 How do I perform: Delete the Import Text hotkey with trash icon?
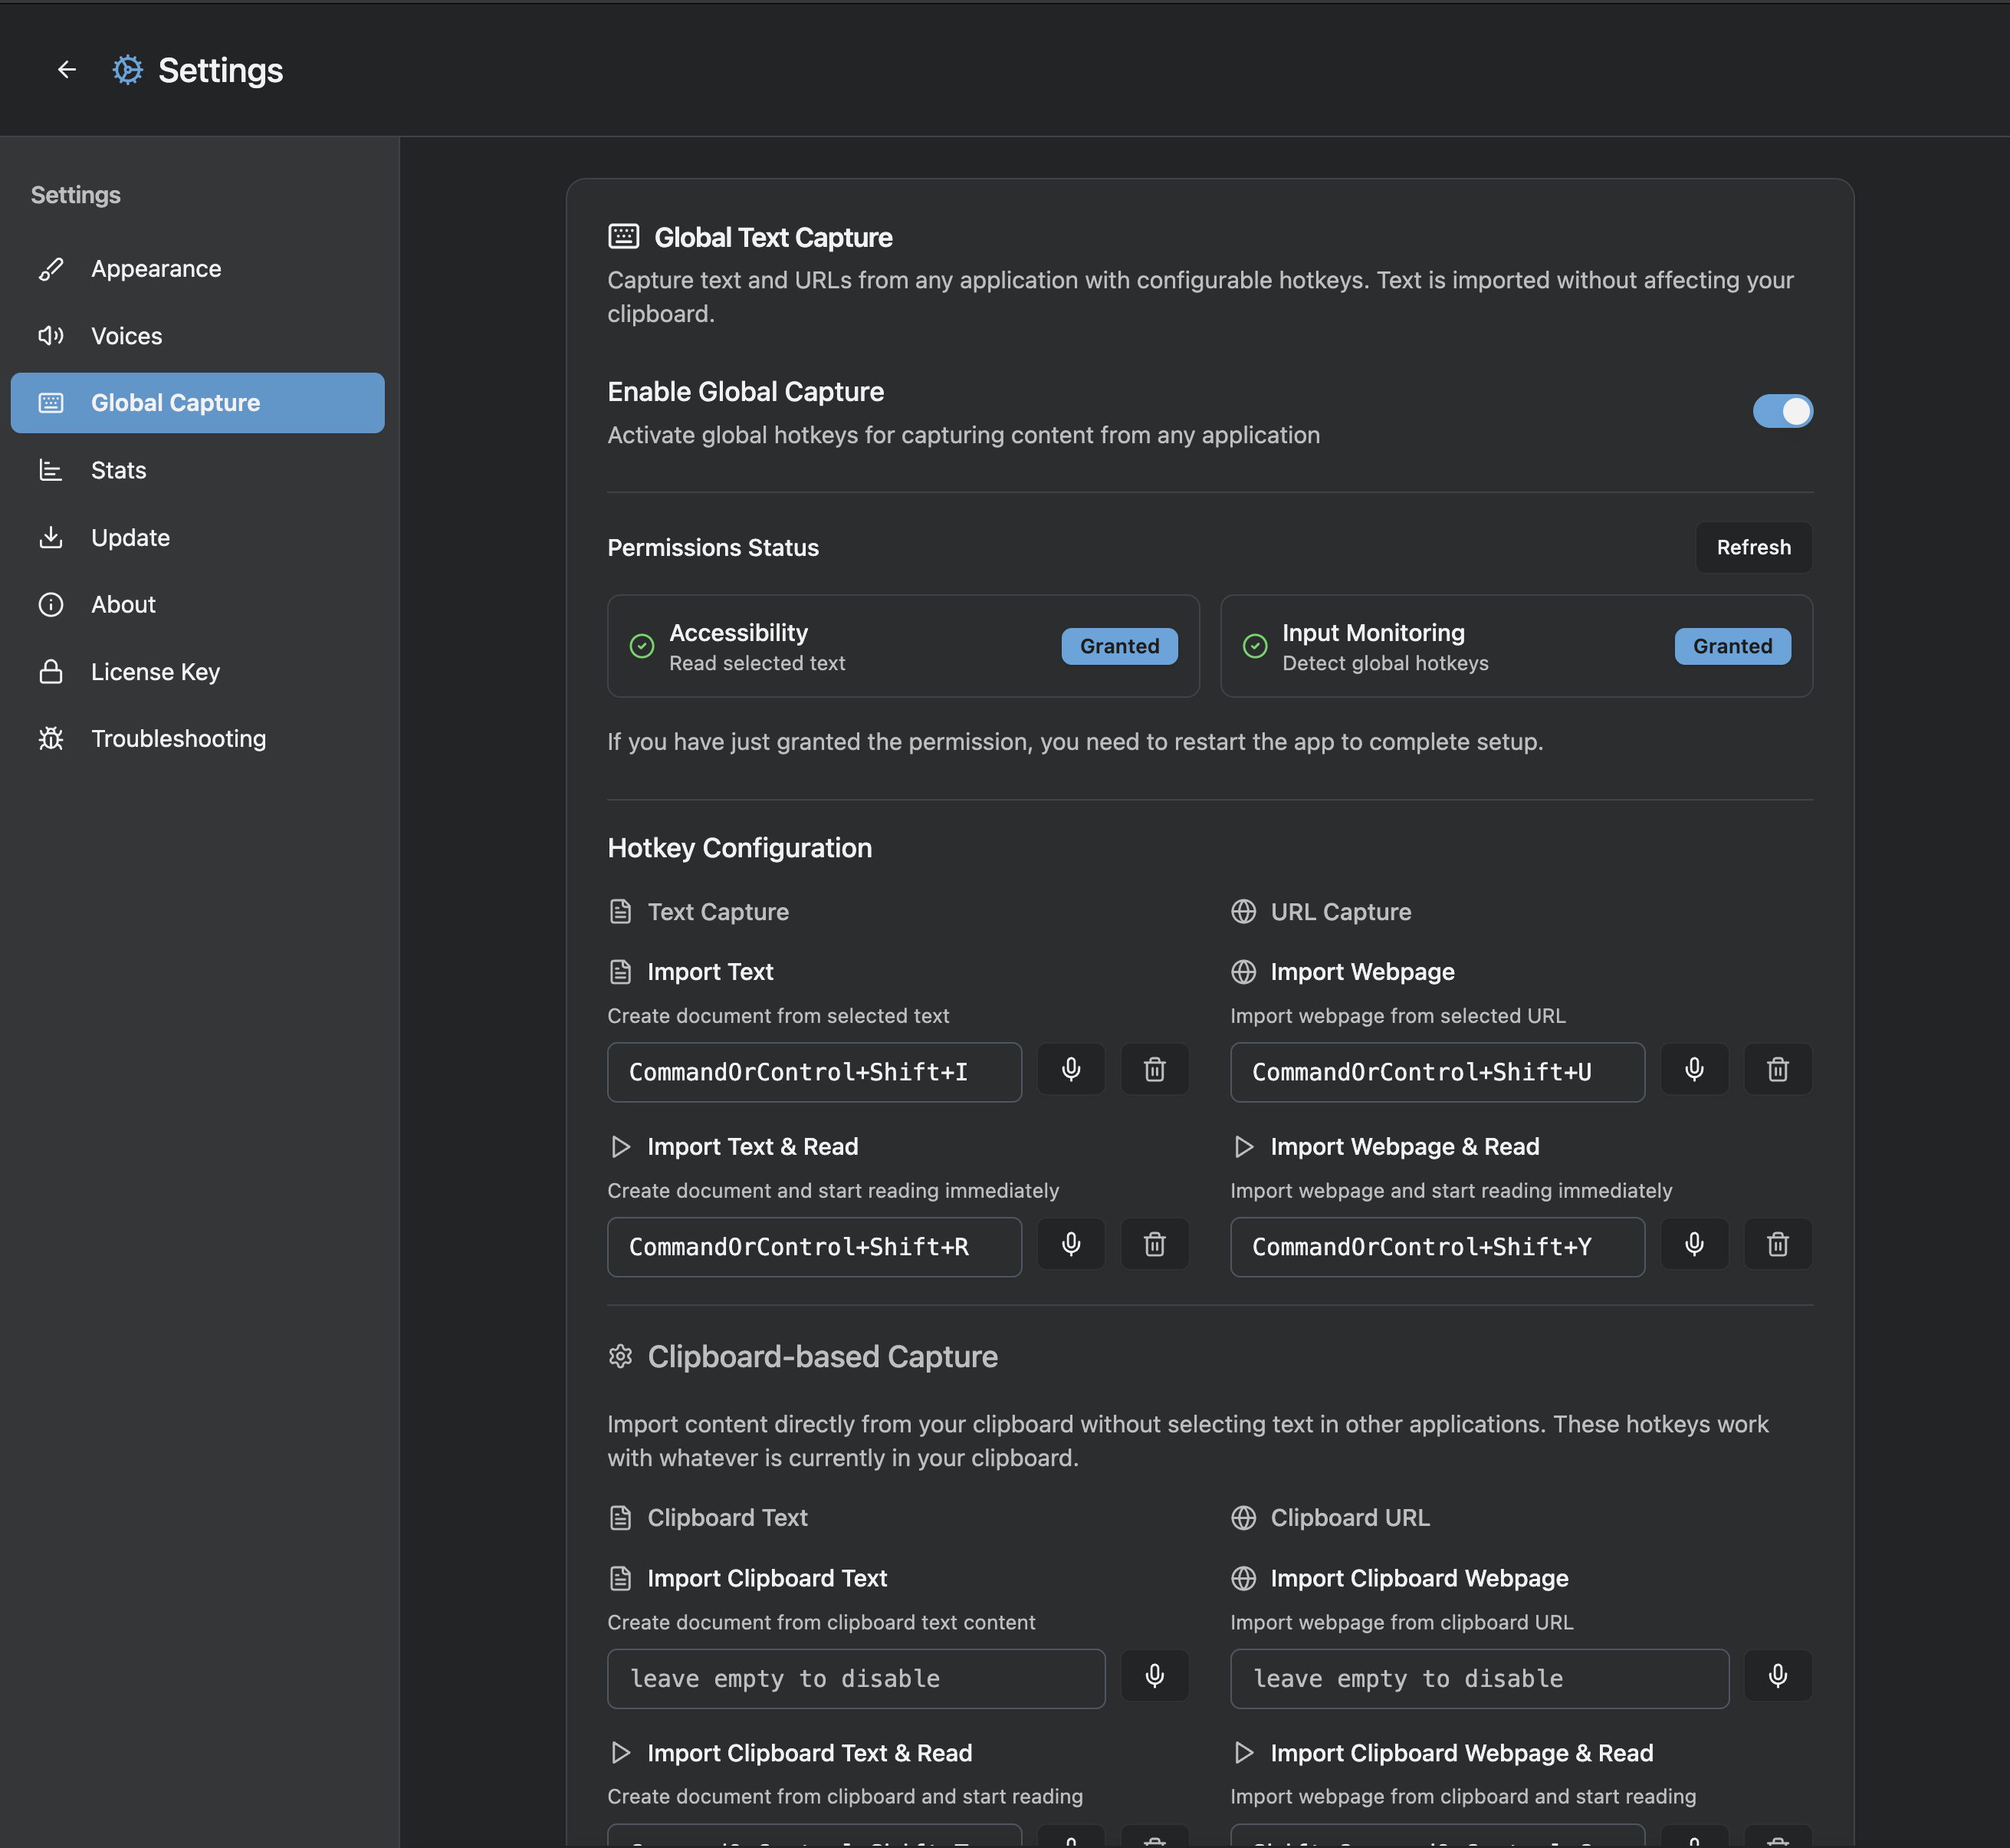[1154, 1070]
